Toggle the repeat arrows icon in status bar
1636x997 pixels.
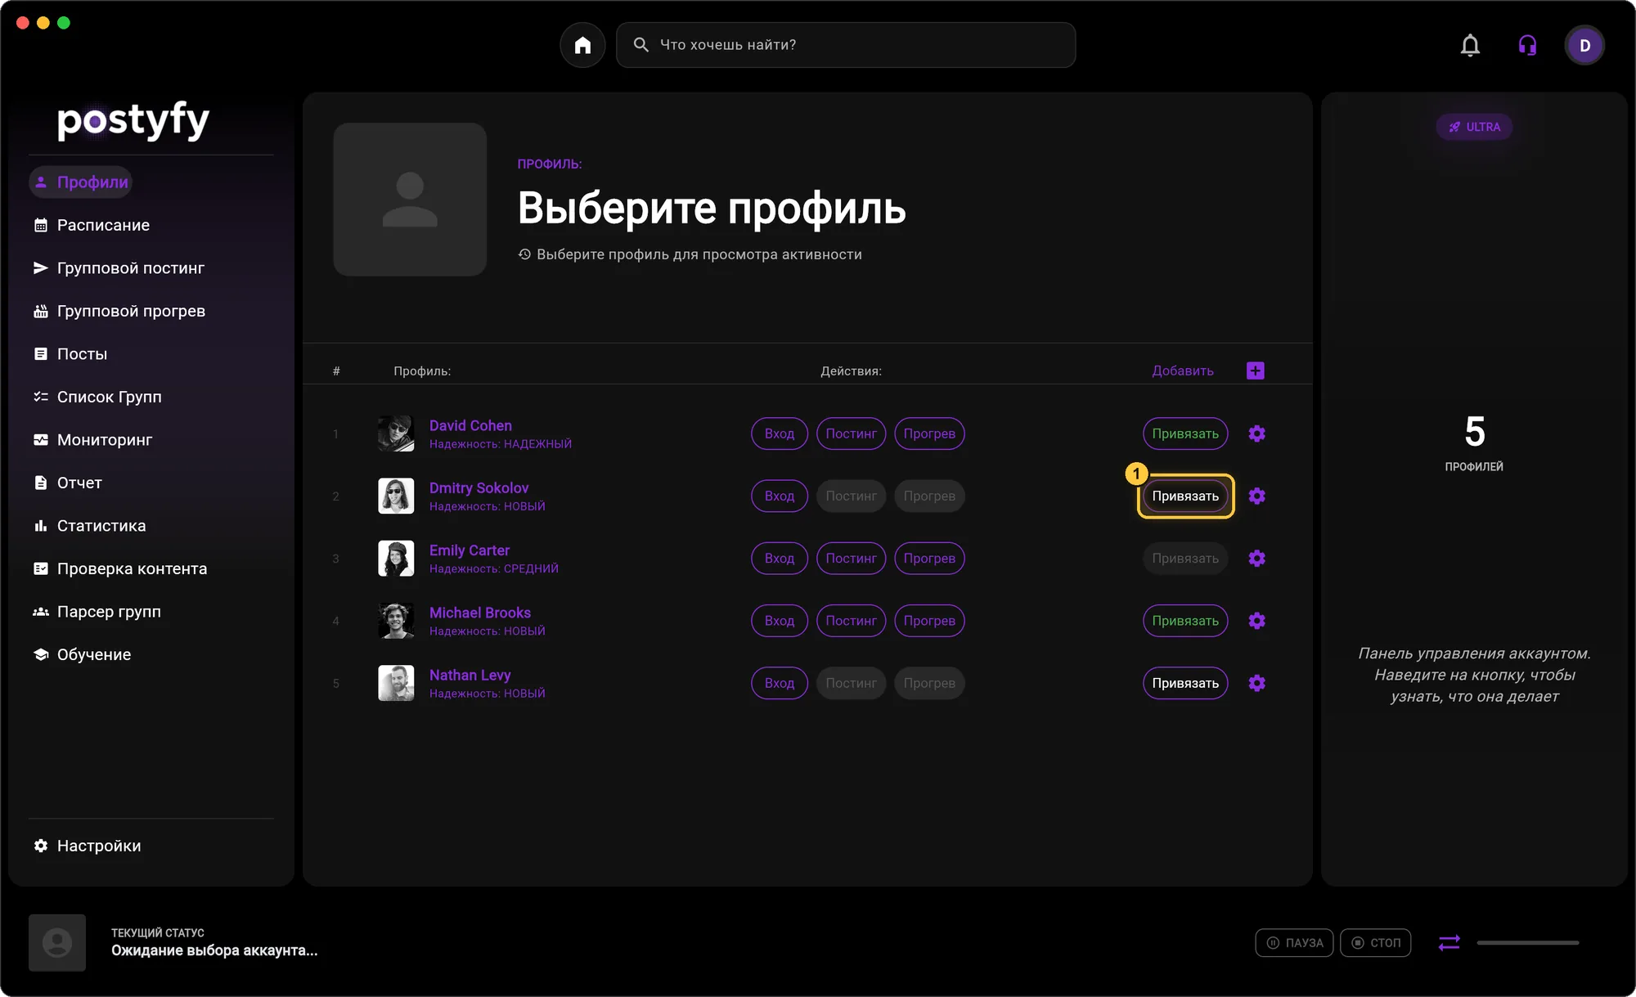[1449, 943]
